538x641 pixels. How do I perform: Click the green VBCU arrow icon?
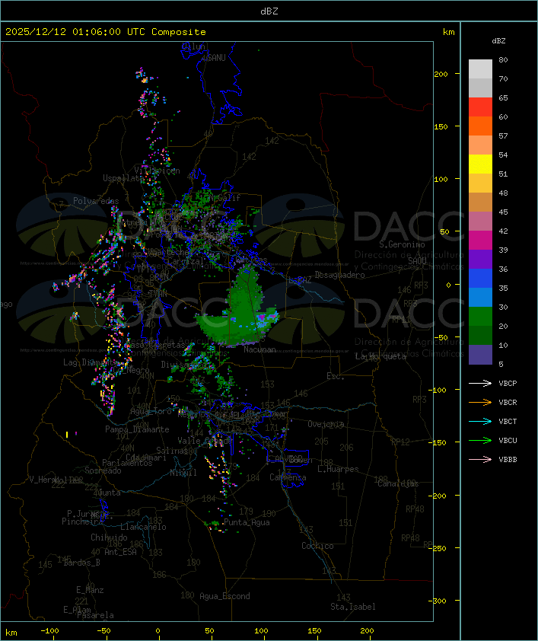(x=480, y=440)
